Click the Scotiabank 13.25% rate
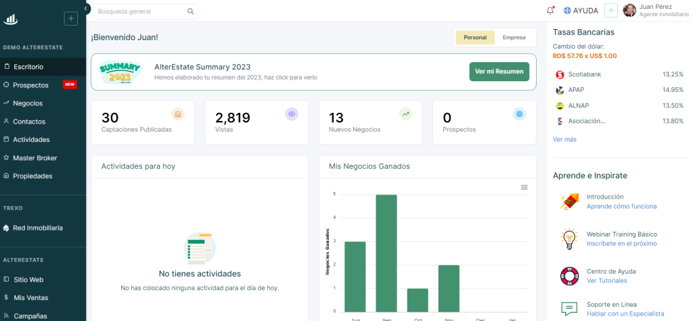The image size is (693, 321). 673,74
